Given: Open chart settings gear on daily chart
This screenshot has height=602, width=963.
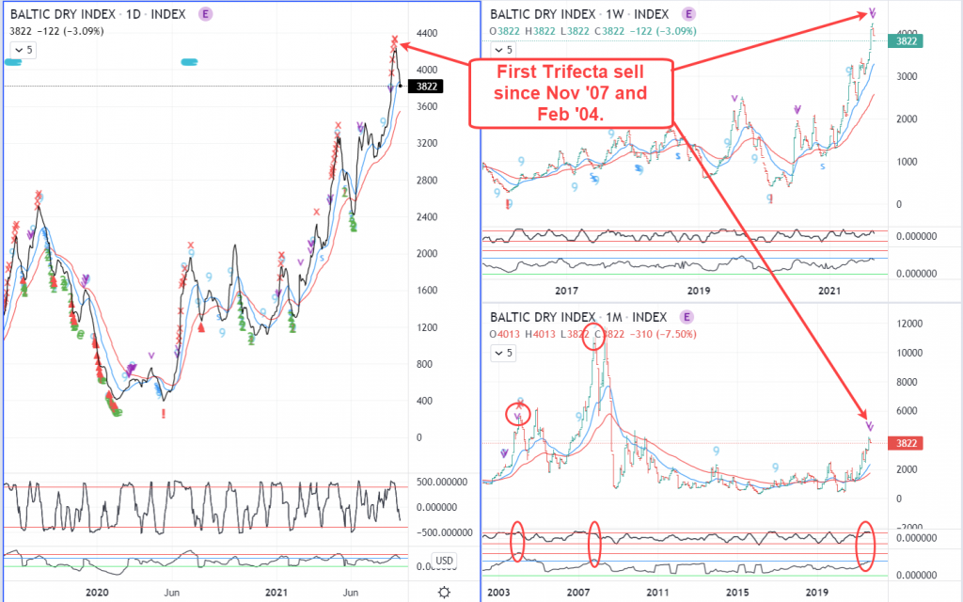Looking at the screenshot, I should coord(444,593).
